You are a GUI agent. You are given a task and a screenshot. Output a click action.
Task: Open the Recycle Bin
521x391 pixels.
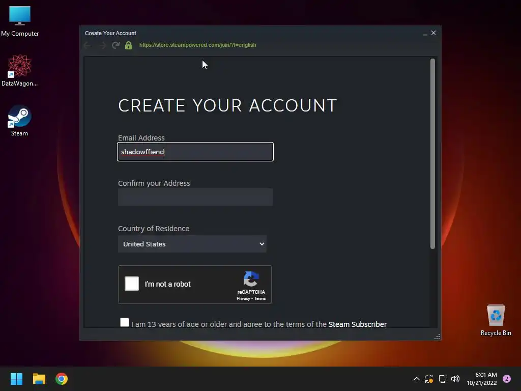click(496, 320)
